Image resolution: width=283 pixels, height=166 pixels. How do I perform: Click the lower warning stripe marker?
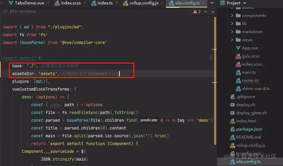coord(214,82)
